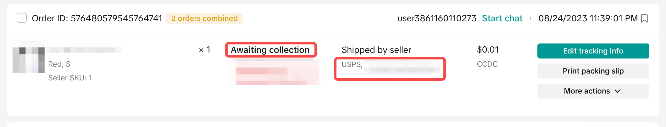The height and width of the screenshot is (127, 666).
Task: Click the CCDC label under the price
Action: (x=487, y=64)
